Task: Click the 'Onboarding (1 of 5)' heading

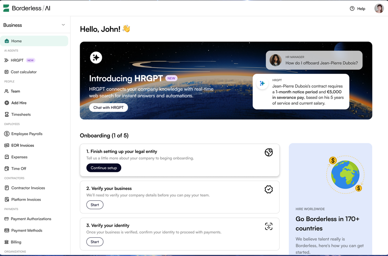Action: coord(104,136)
